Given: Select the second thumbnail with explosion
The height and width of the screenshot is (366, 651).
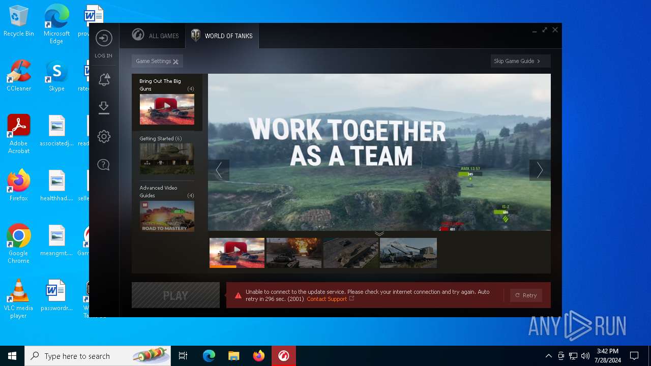Looking at the screenshot, I should coord(294,253).
